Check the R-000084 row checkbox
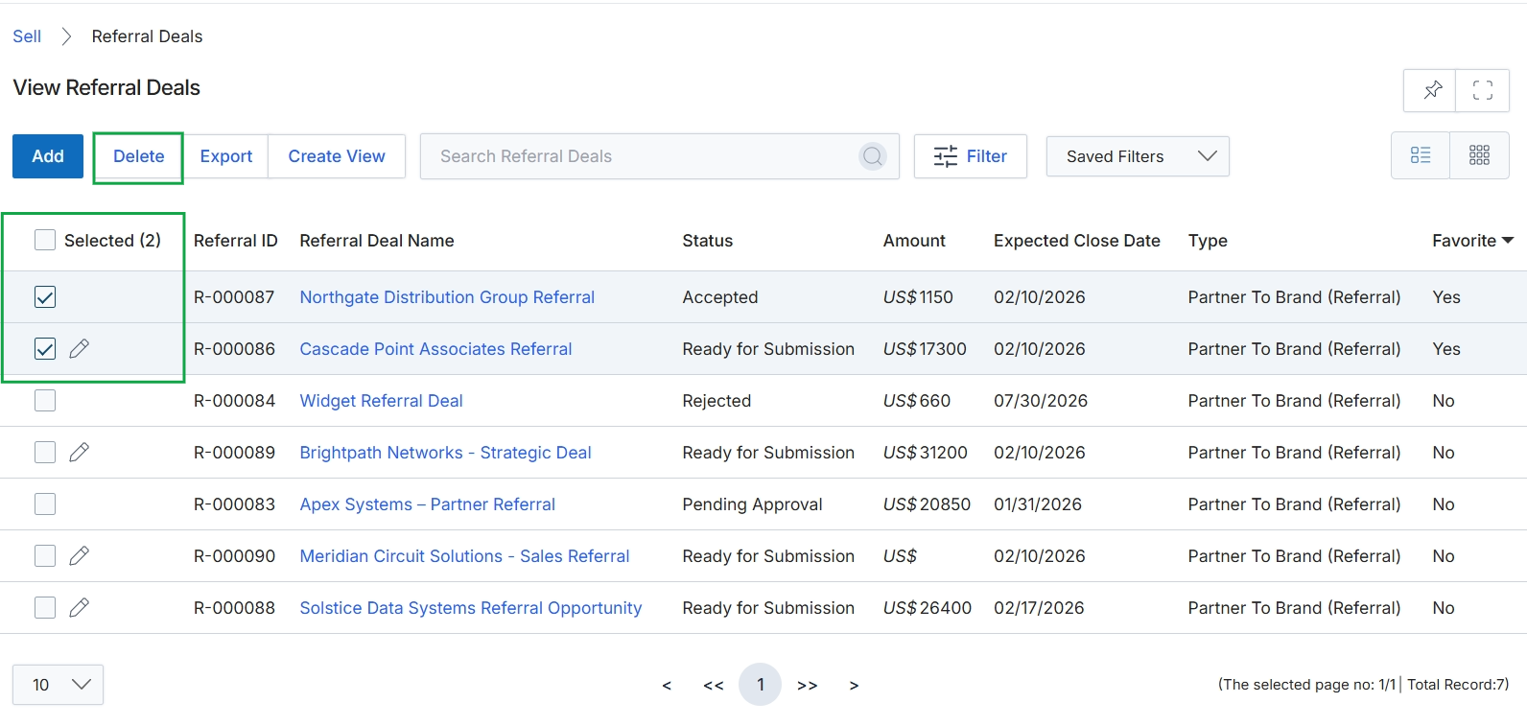The width and height of the screenshot is (1527, 726). pos(45,401)
